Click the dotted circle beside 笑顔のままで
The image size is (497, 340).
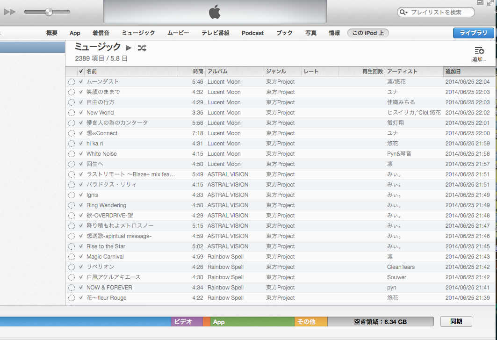click(x=72, y=92)
